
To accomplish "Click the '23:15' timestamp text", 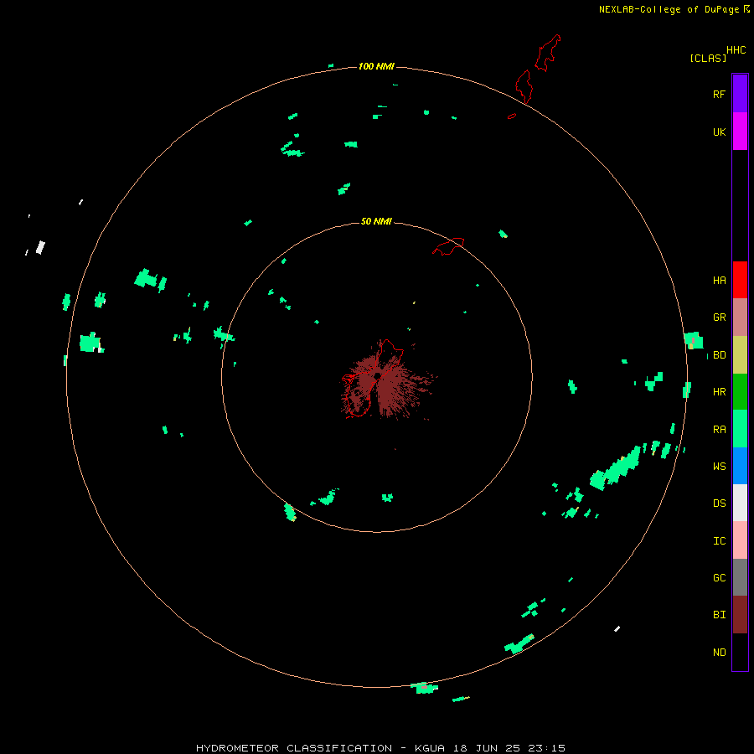I will tap(547, 748).
